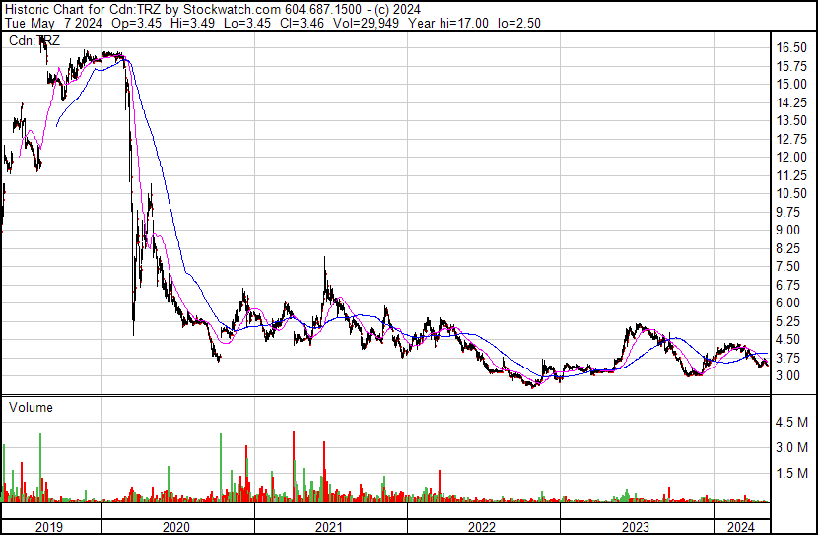The image size is (818, 535).
Task: Click the 2021 price spike peak near 7.50
Action: coord(325,257)
